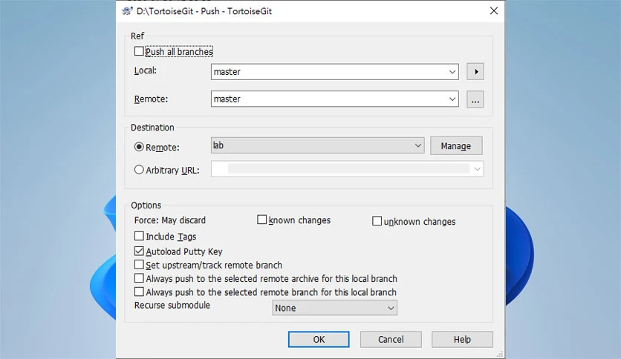The width and height of the screenshot is (621, 359).
Task: Check Always push to selected remote archive
Action: coord(139,278)
